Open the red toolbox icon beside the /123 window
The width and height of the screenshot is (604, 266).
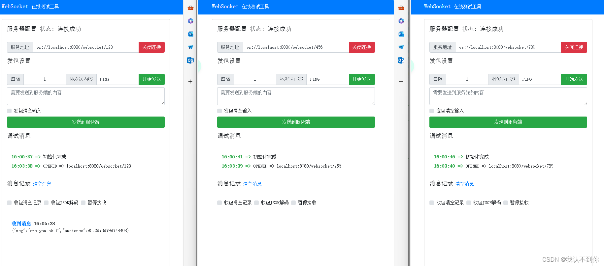[190, 8]
